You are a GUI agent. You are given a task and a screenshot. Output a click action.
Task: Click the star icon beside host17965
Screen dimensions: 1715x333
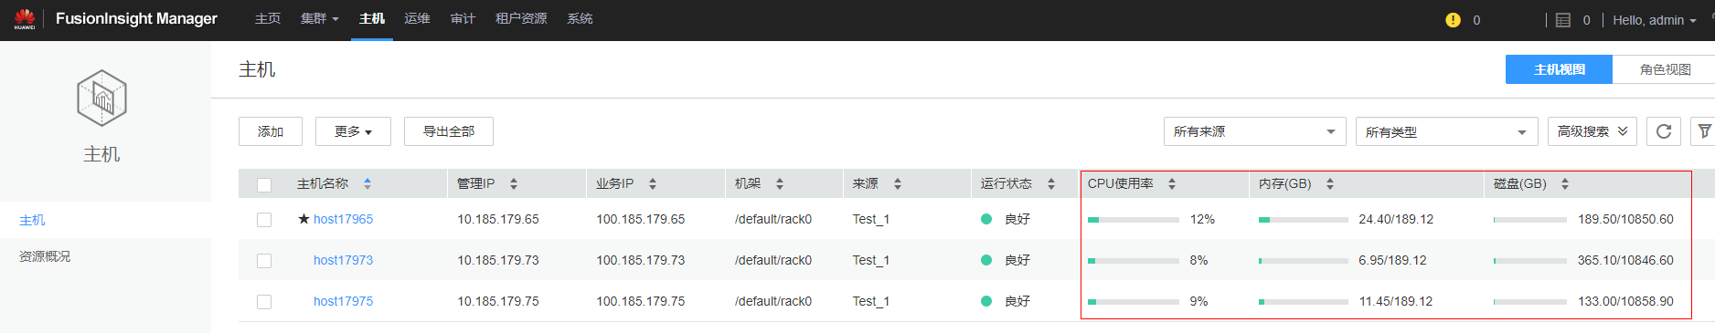304,219
